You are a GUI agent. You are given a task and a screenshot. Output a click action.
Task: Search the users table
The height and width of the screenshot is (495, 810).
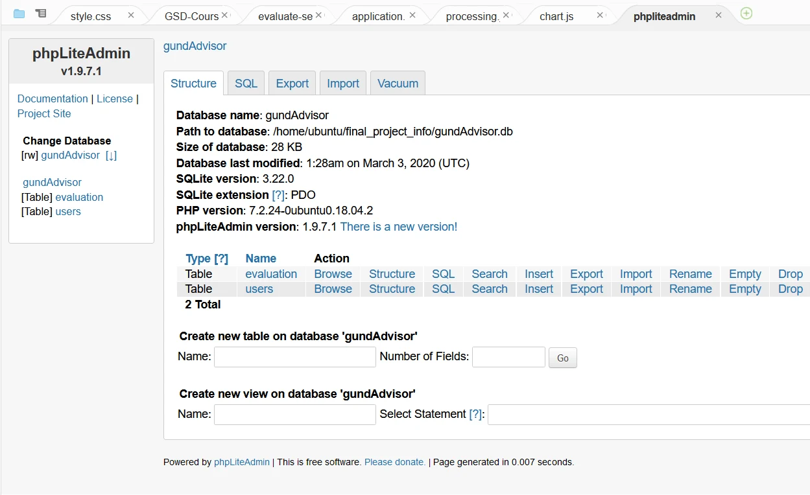(490, 289)
